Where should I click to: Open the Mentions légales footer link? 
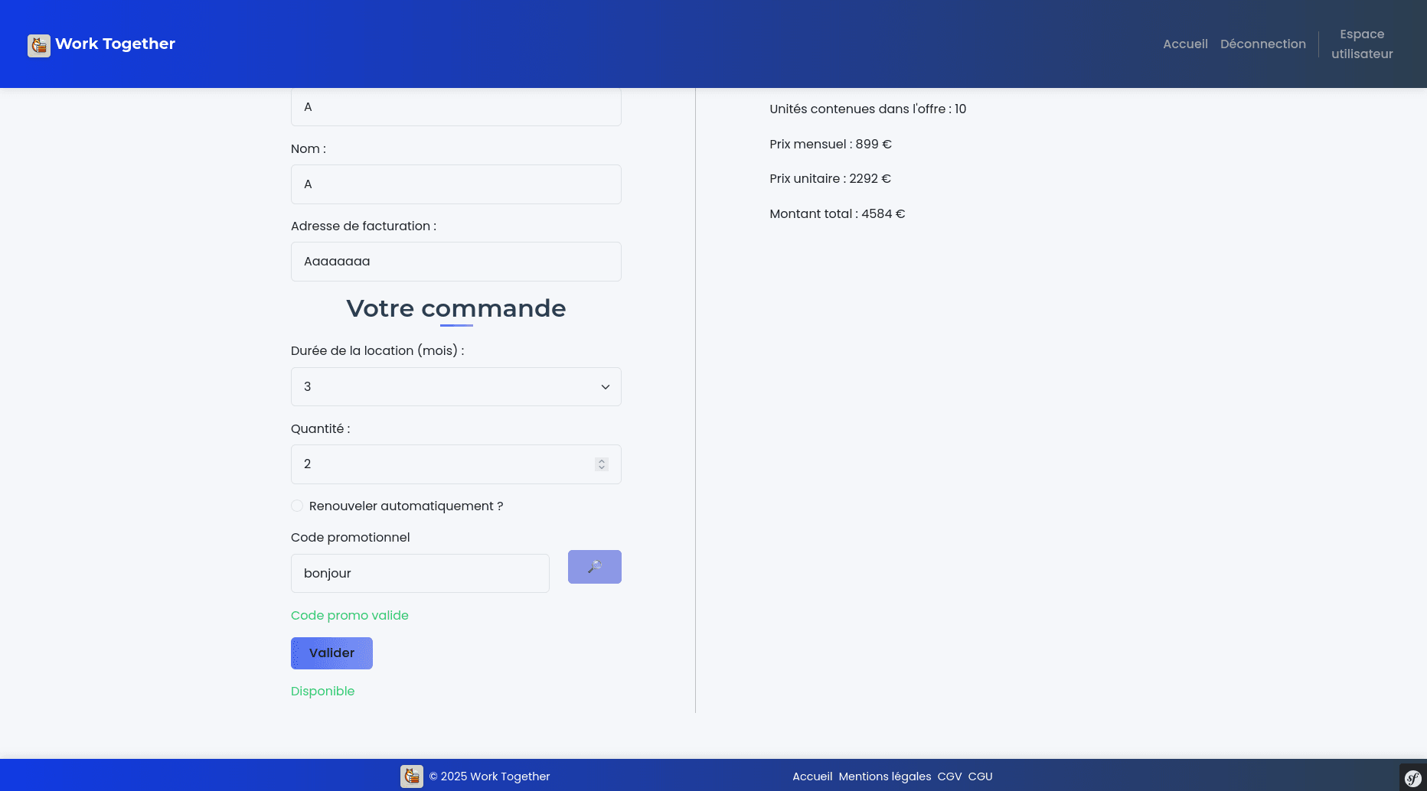[x=884, y=776]
